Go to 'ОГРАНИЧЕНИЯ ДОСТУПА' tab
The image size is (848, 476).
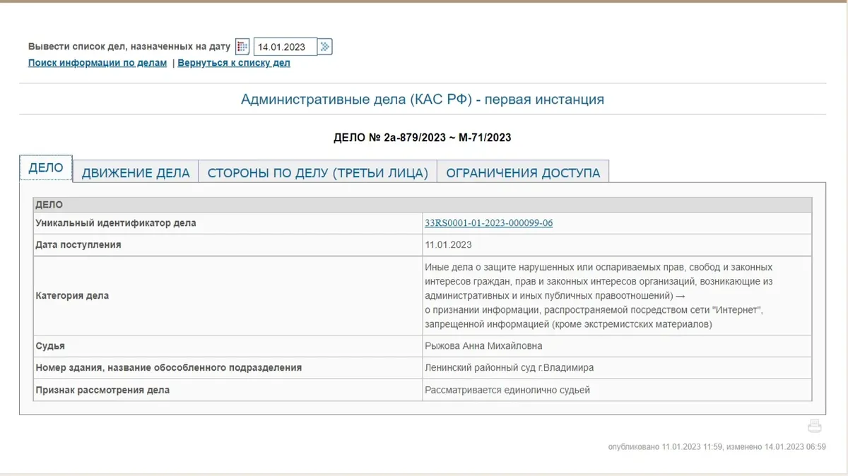[523, 173]
